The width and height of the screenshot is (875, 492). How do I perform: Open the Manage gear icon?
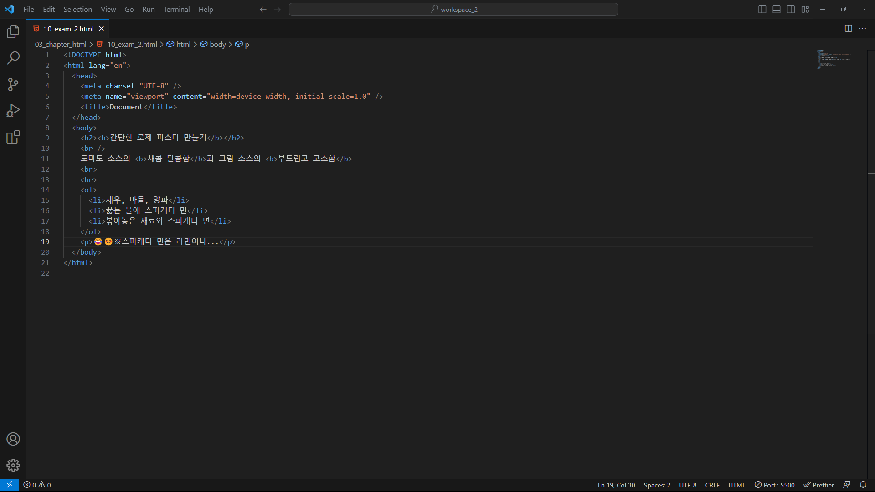click(x=13, y=465)
